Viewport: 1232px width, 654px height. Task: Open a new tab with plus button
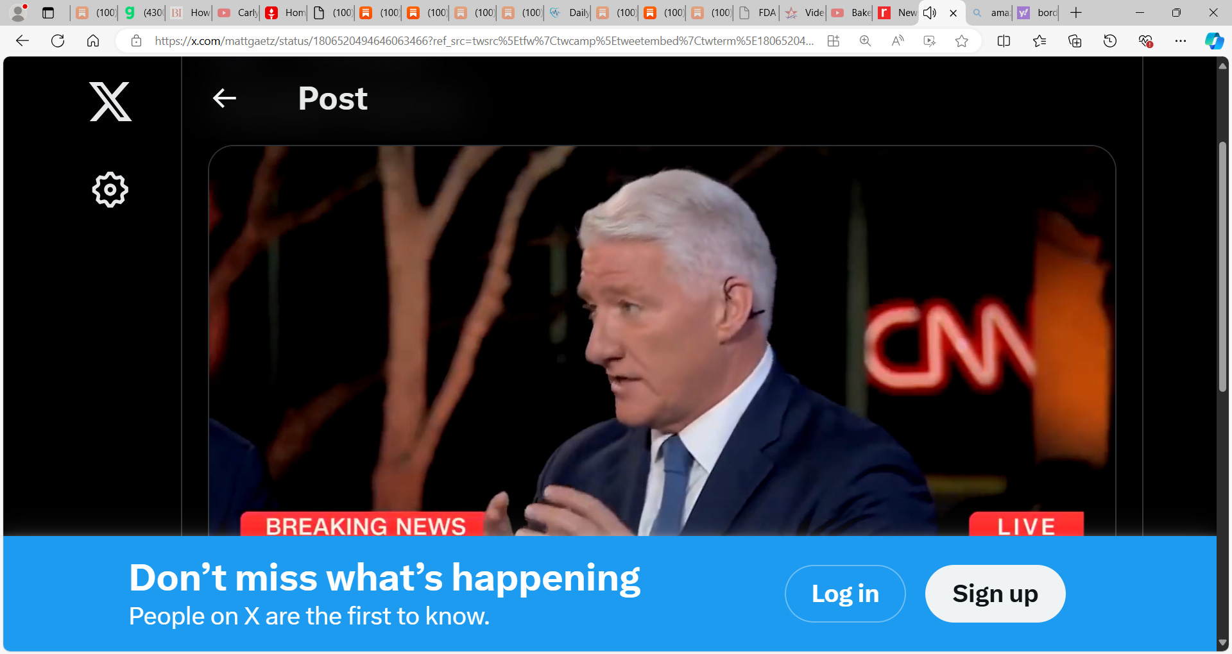tap(1076, 13)
